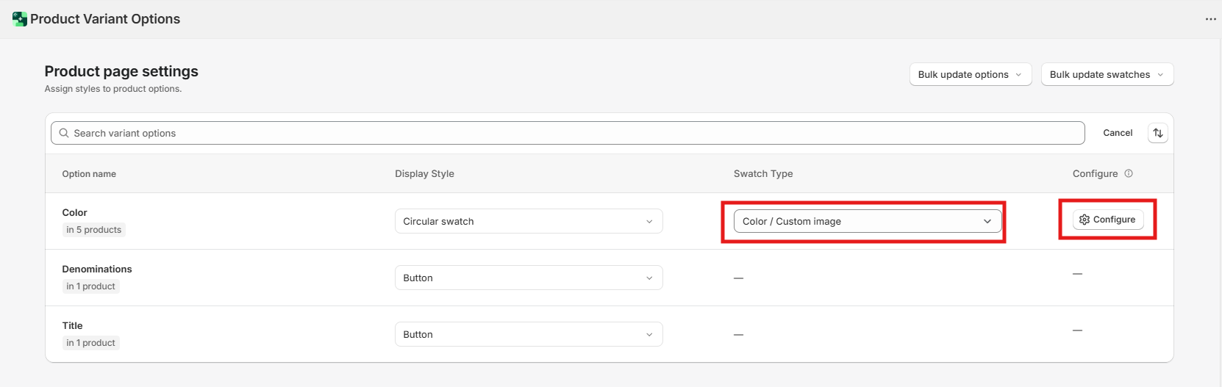Click the info icon beside Configure header
The image size is (1222, 387).
click(1129, 174)
